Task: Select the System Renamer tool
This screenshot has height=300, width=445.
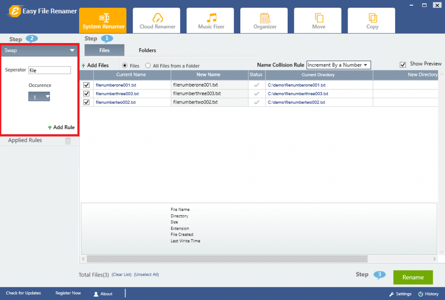Action: (x=103, y=20)
